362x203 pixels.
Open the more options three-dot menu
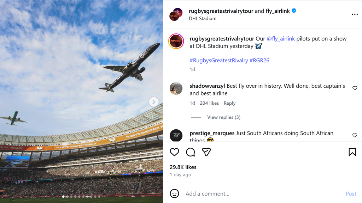click(355, 14)
